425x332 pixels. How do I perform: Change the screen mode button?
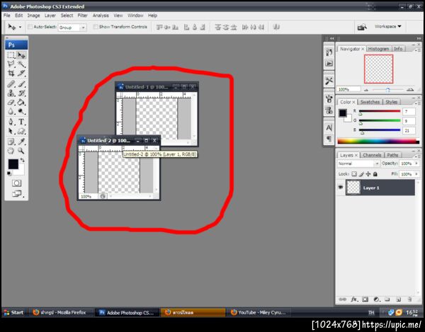[17, 193]
